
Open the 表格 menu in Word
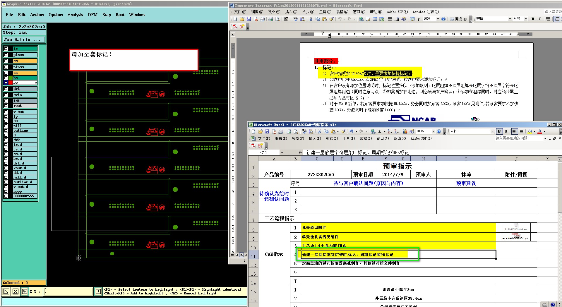coord(342,12)
